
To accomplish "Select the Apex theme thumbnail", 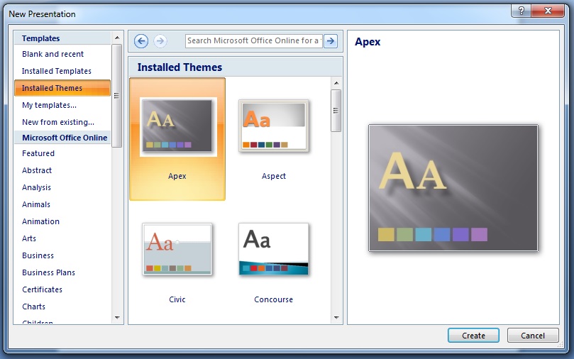I will tap(177, 126).
